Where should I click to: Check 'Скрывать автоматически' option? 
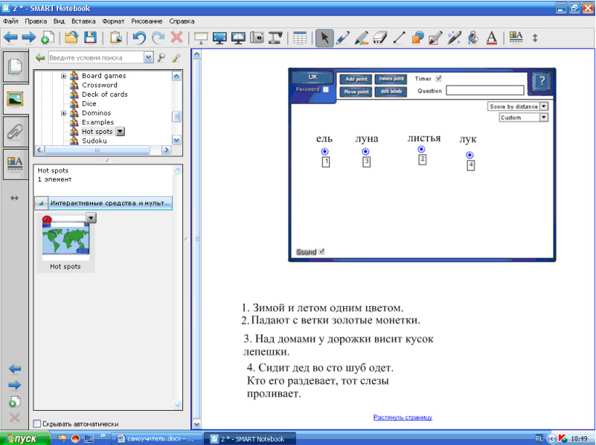click(x=38, y=423)
